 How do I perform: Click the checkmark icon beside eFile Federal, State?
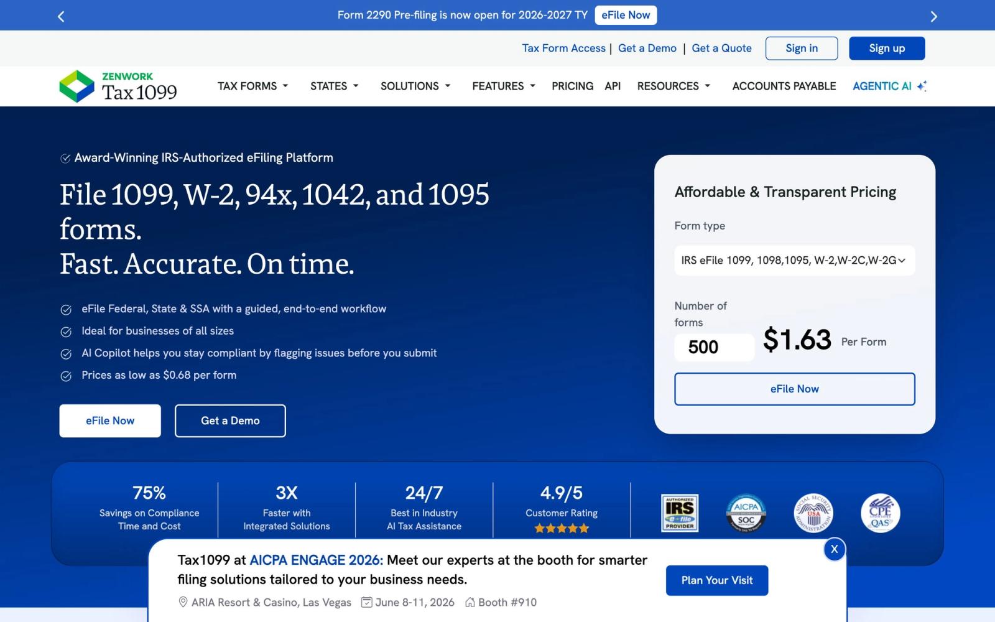(66, 309)
